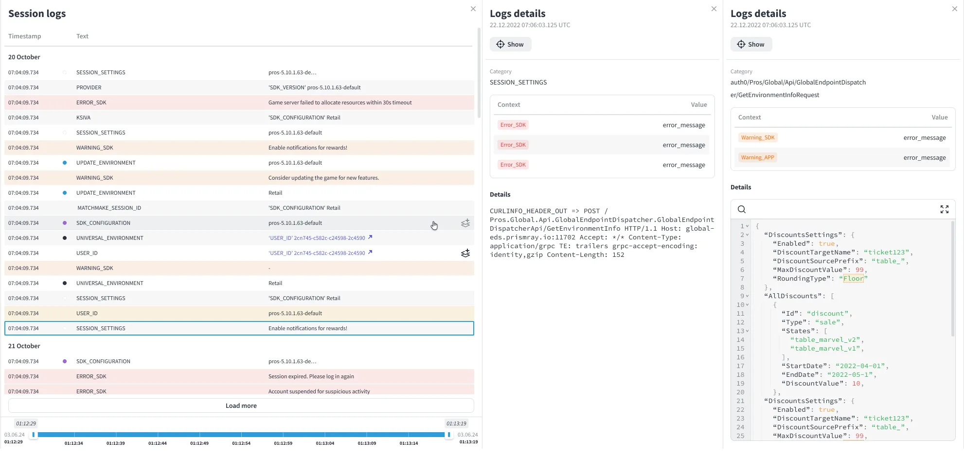This screenshot has height=455, width=964.
Task: Click the highlighted SESSION_SETTINGS 'Enable notifications for rewards!' row
Action: pos(239,328)
